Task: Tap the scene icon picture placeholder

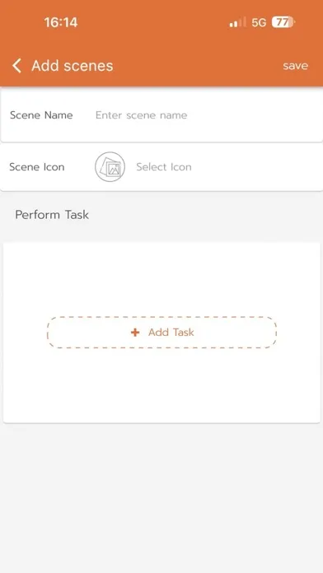Action: [110, 167]
